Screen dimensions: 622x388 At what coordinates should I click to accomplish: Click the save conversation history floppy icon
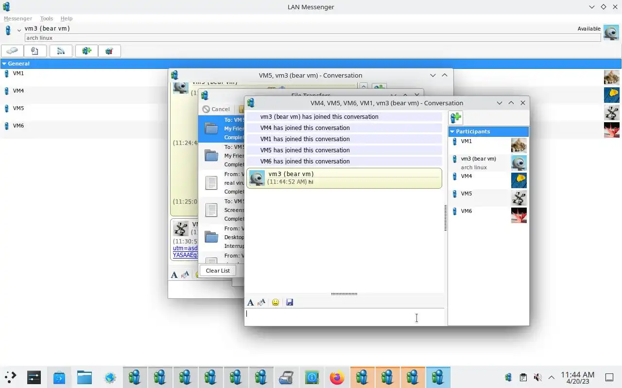coord(290,303)
